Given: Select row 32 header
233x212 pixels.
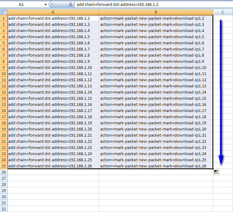Looking at the screenshot, I should pos(4,209).
